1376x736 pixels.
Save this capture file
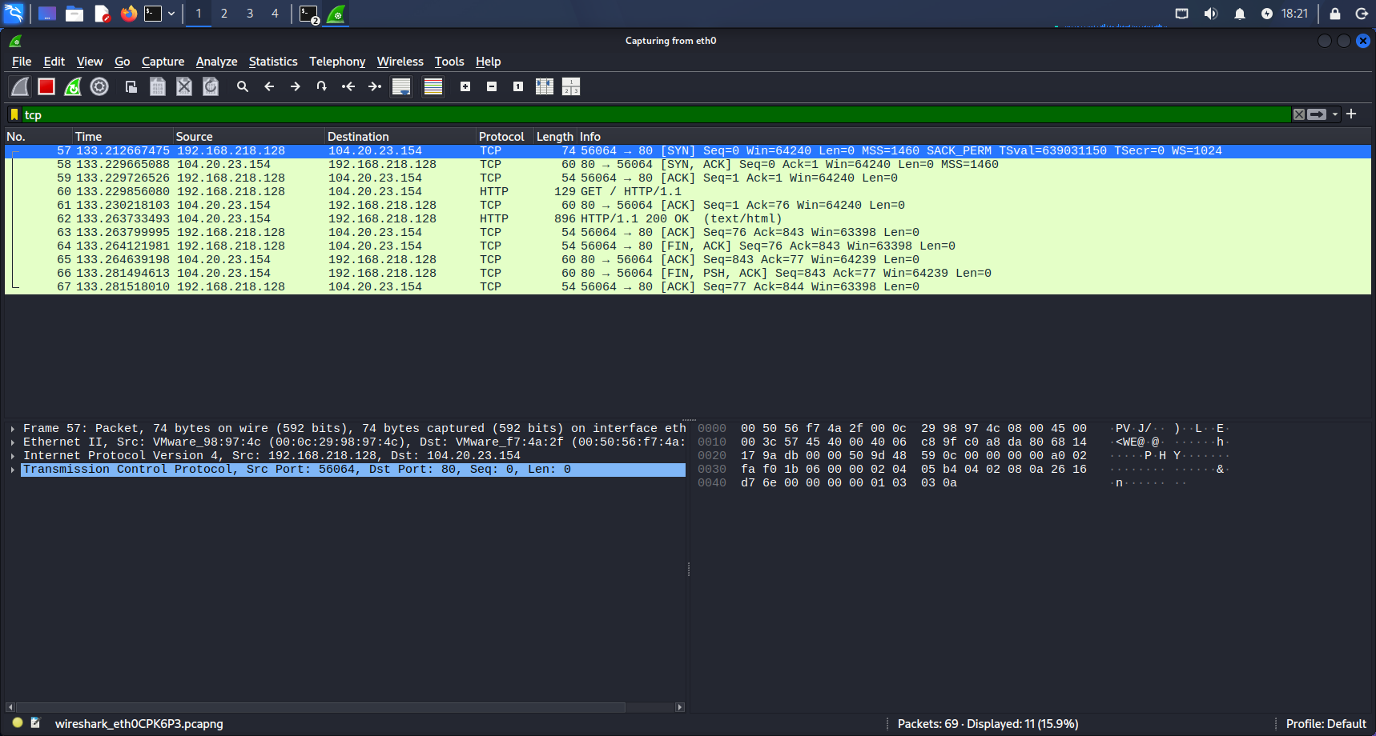tap(158, 86)
